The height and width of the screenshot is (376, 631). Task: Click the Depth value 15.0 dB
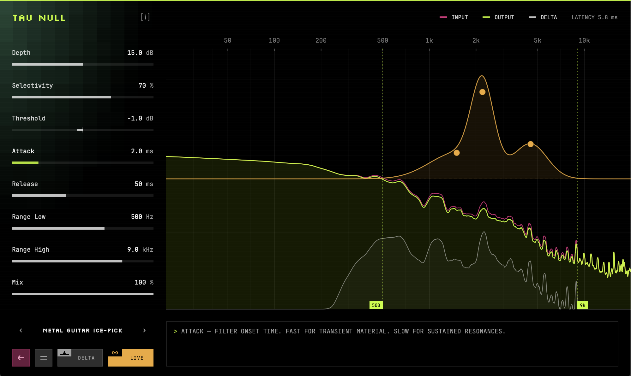140,53
